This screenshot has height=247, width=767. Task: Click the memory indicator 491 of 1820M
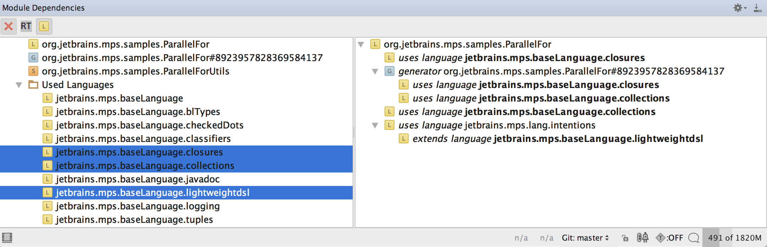coord(734,238)
